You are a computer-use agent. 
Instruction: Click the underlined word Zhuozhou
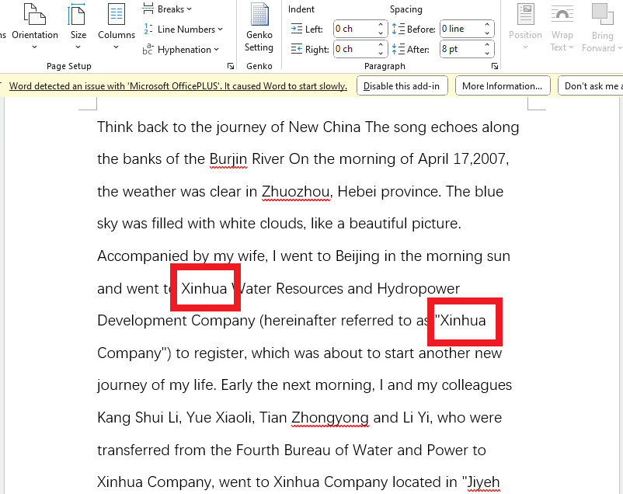click(296, 192)
